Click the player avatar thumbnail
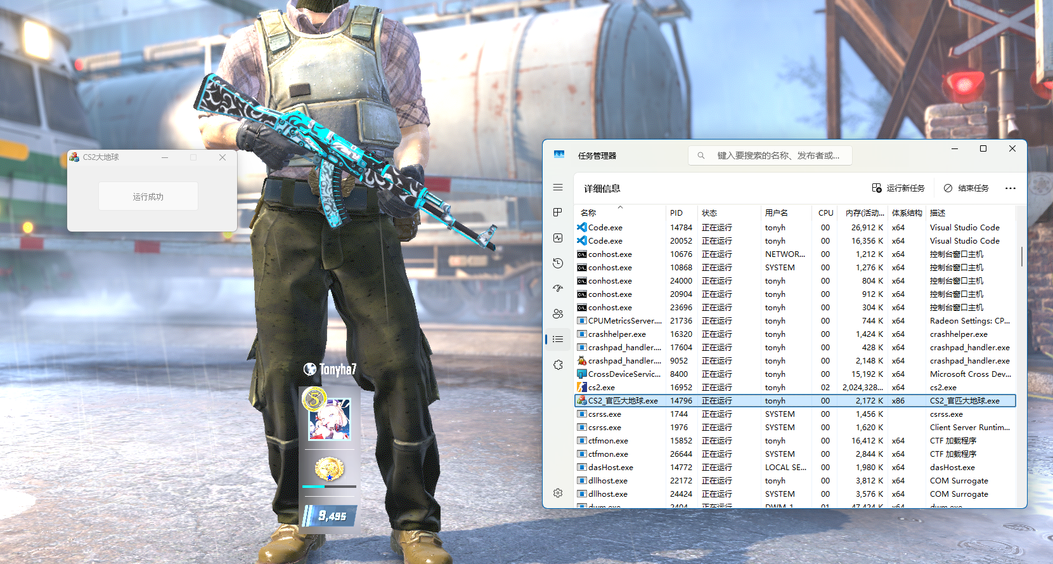Screen dimensions: 1053x564 click(330, 420)
